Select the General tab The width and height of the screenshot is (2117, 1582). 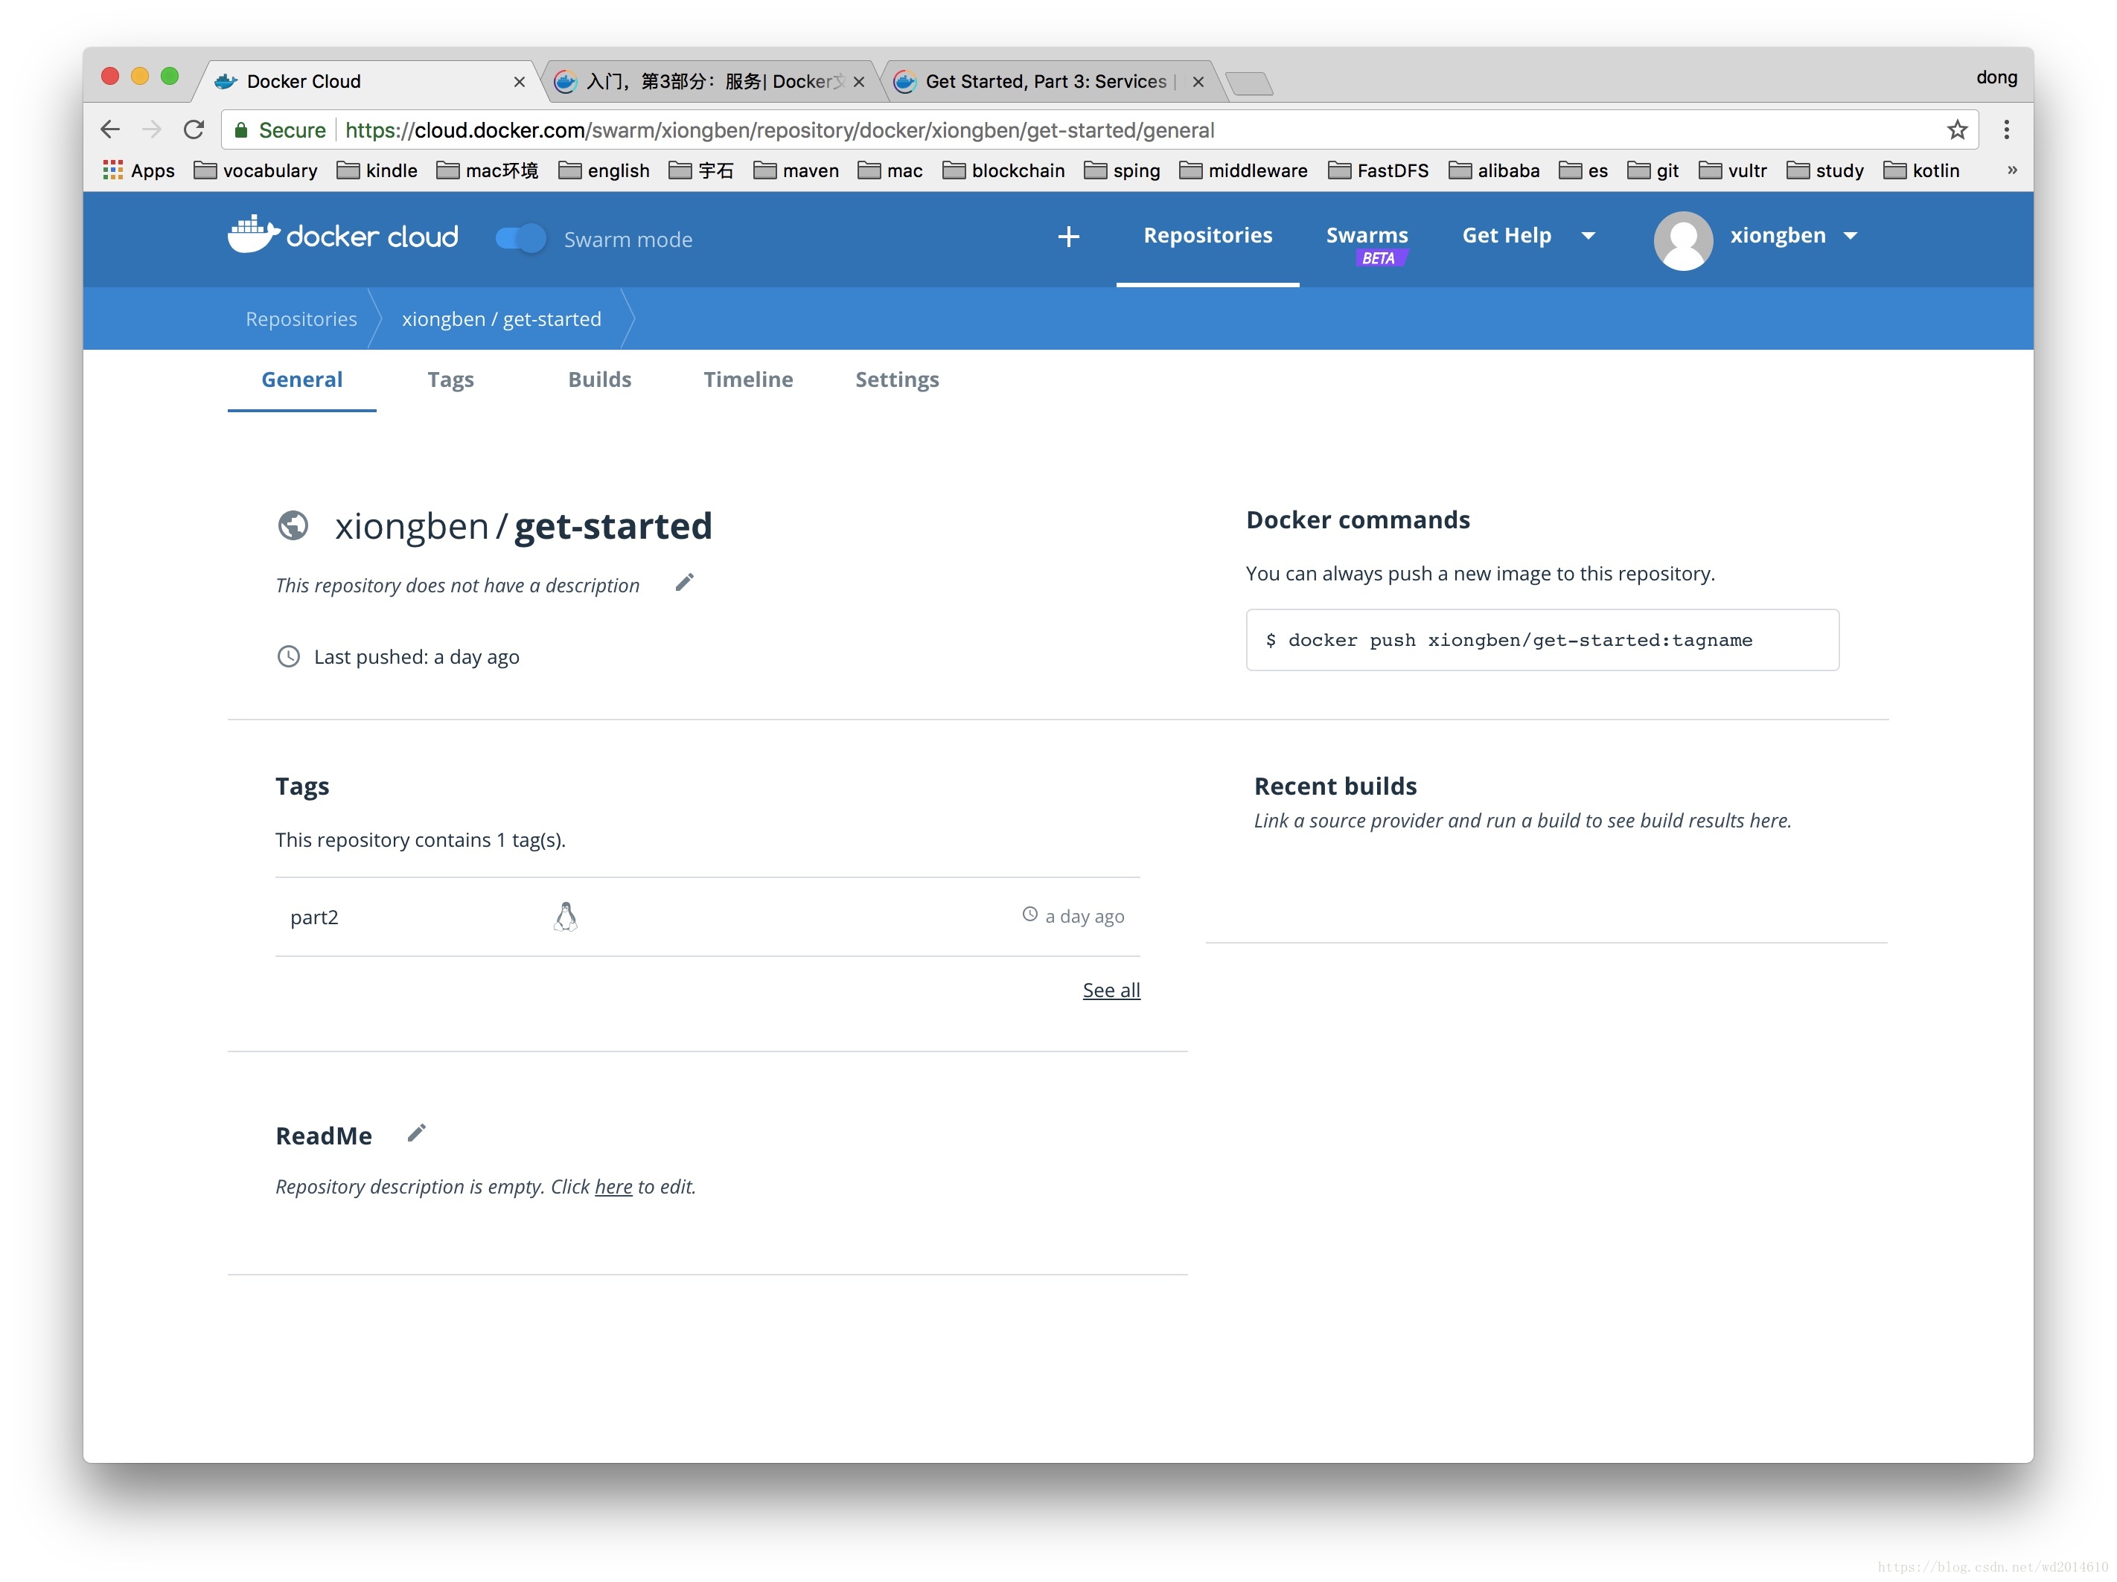click(x=301, y=380)
